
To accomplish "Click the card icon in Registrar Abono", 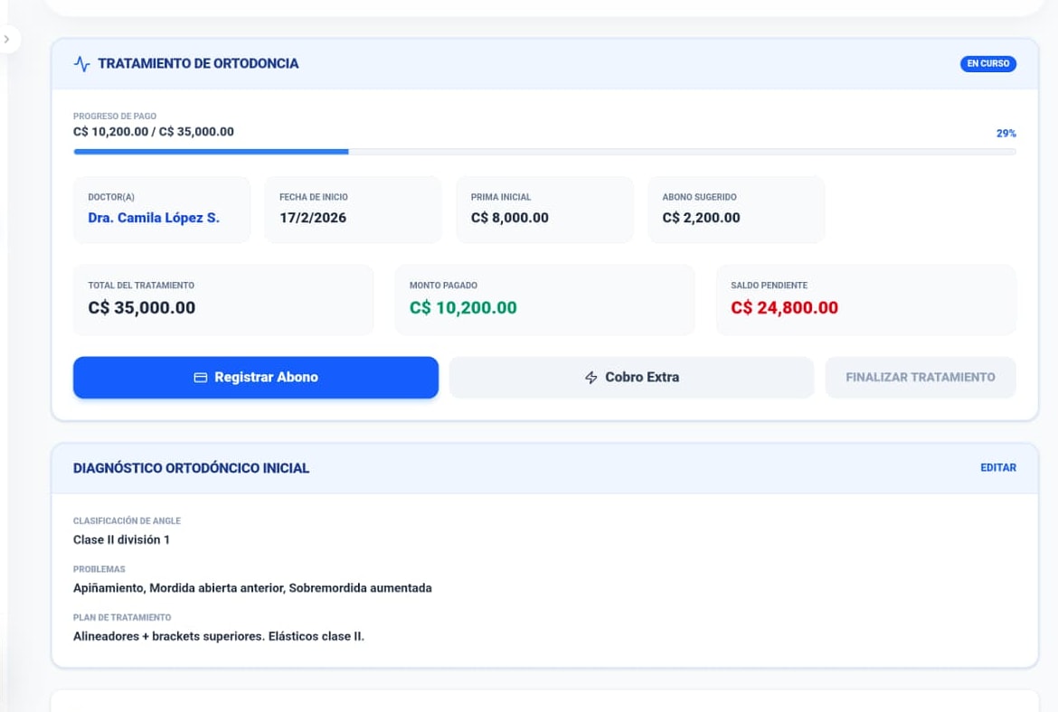I will click(x=201, y=378).
